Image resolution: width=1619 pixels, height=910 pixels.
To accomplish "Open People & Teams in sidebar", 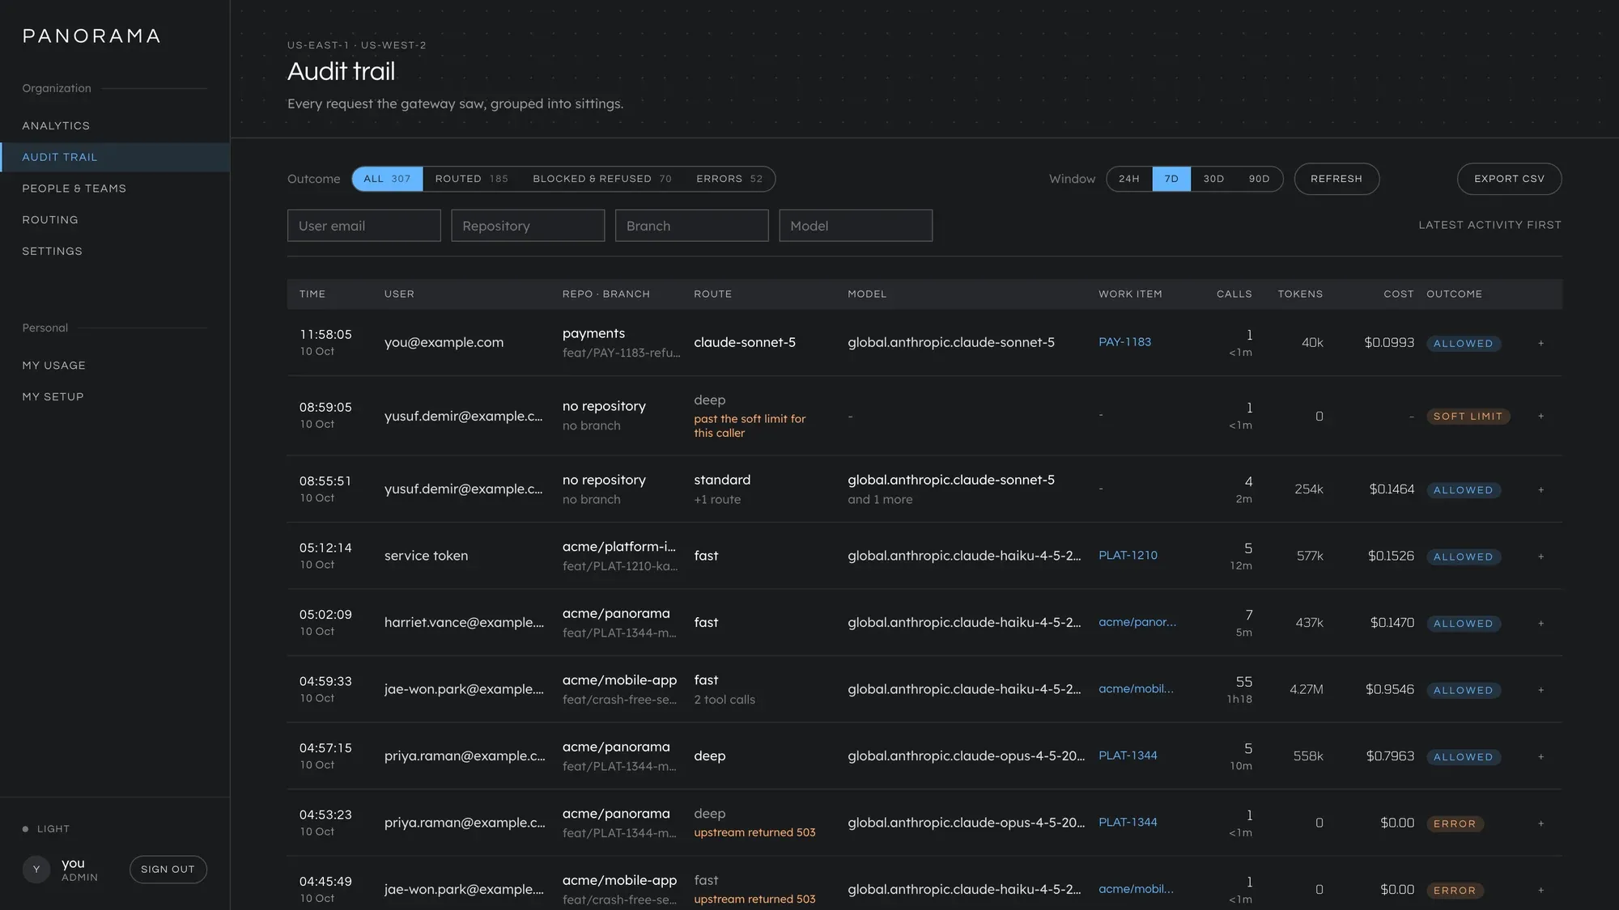I will (115, 188).
